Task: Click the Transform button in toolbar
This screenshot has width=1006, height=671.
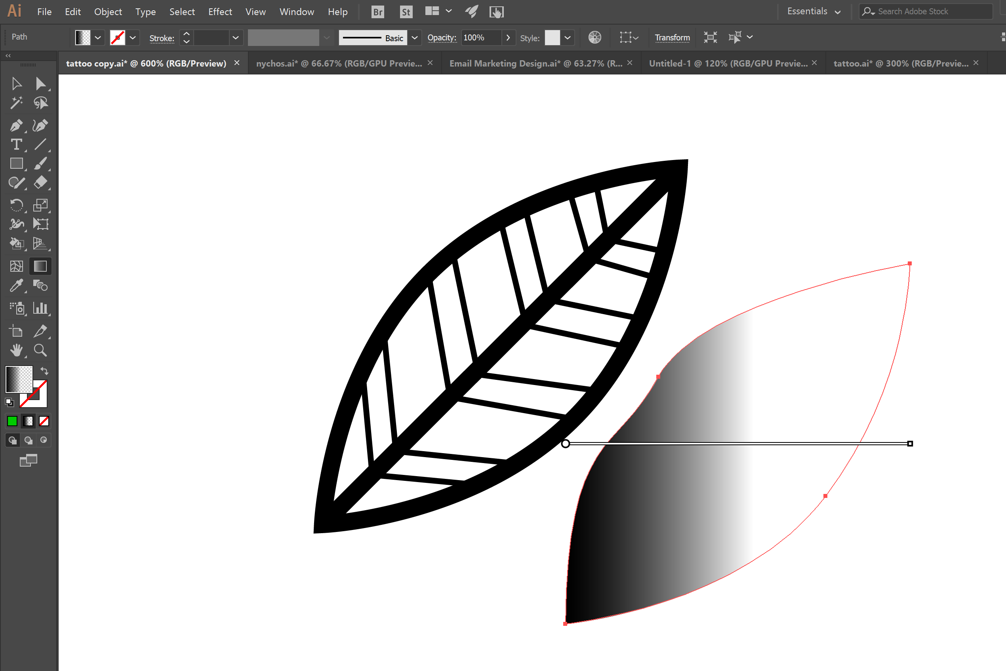Action: (671, 37)
